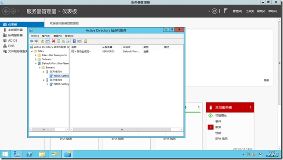This screenshot has width=283, height=160.
Task: Collapse the Servers folder node
Action: [x=40, y=68]
